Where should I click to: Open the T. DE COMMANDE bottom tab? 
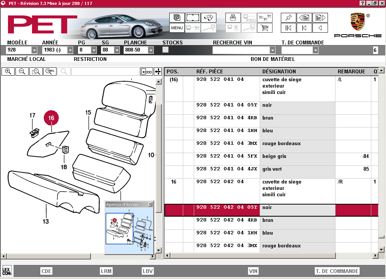(x=337, y=271)
